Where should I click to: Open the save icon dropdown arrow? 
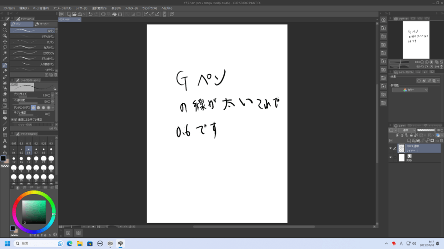coord(84,14)
